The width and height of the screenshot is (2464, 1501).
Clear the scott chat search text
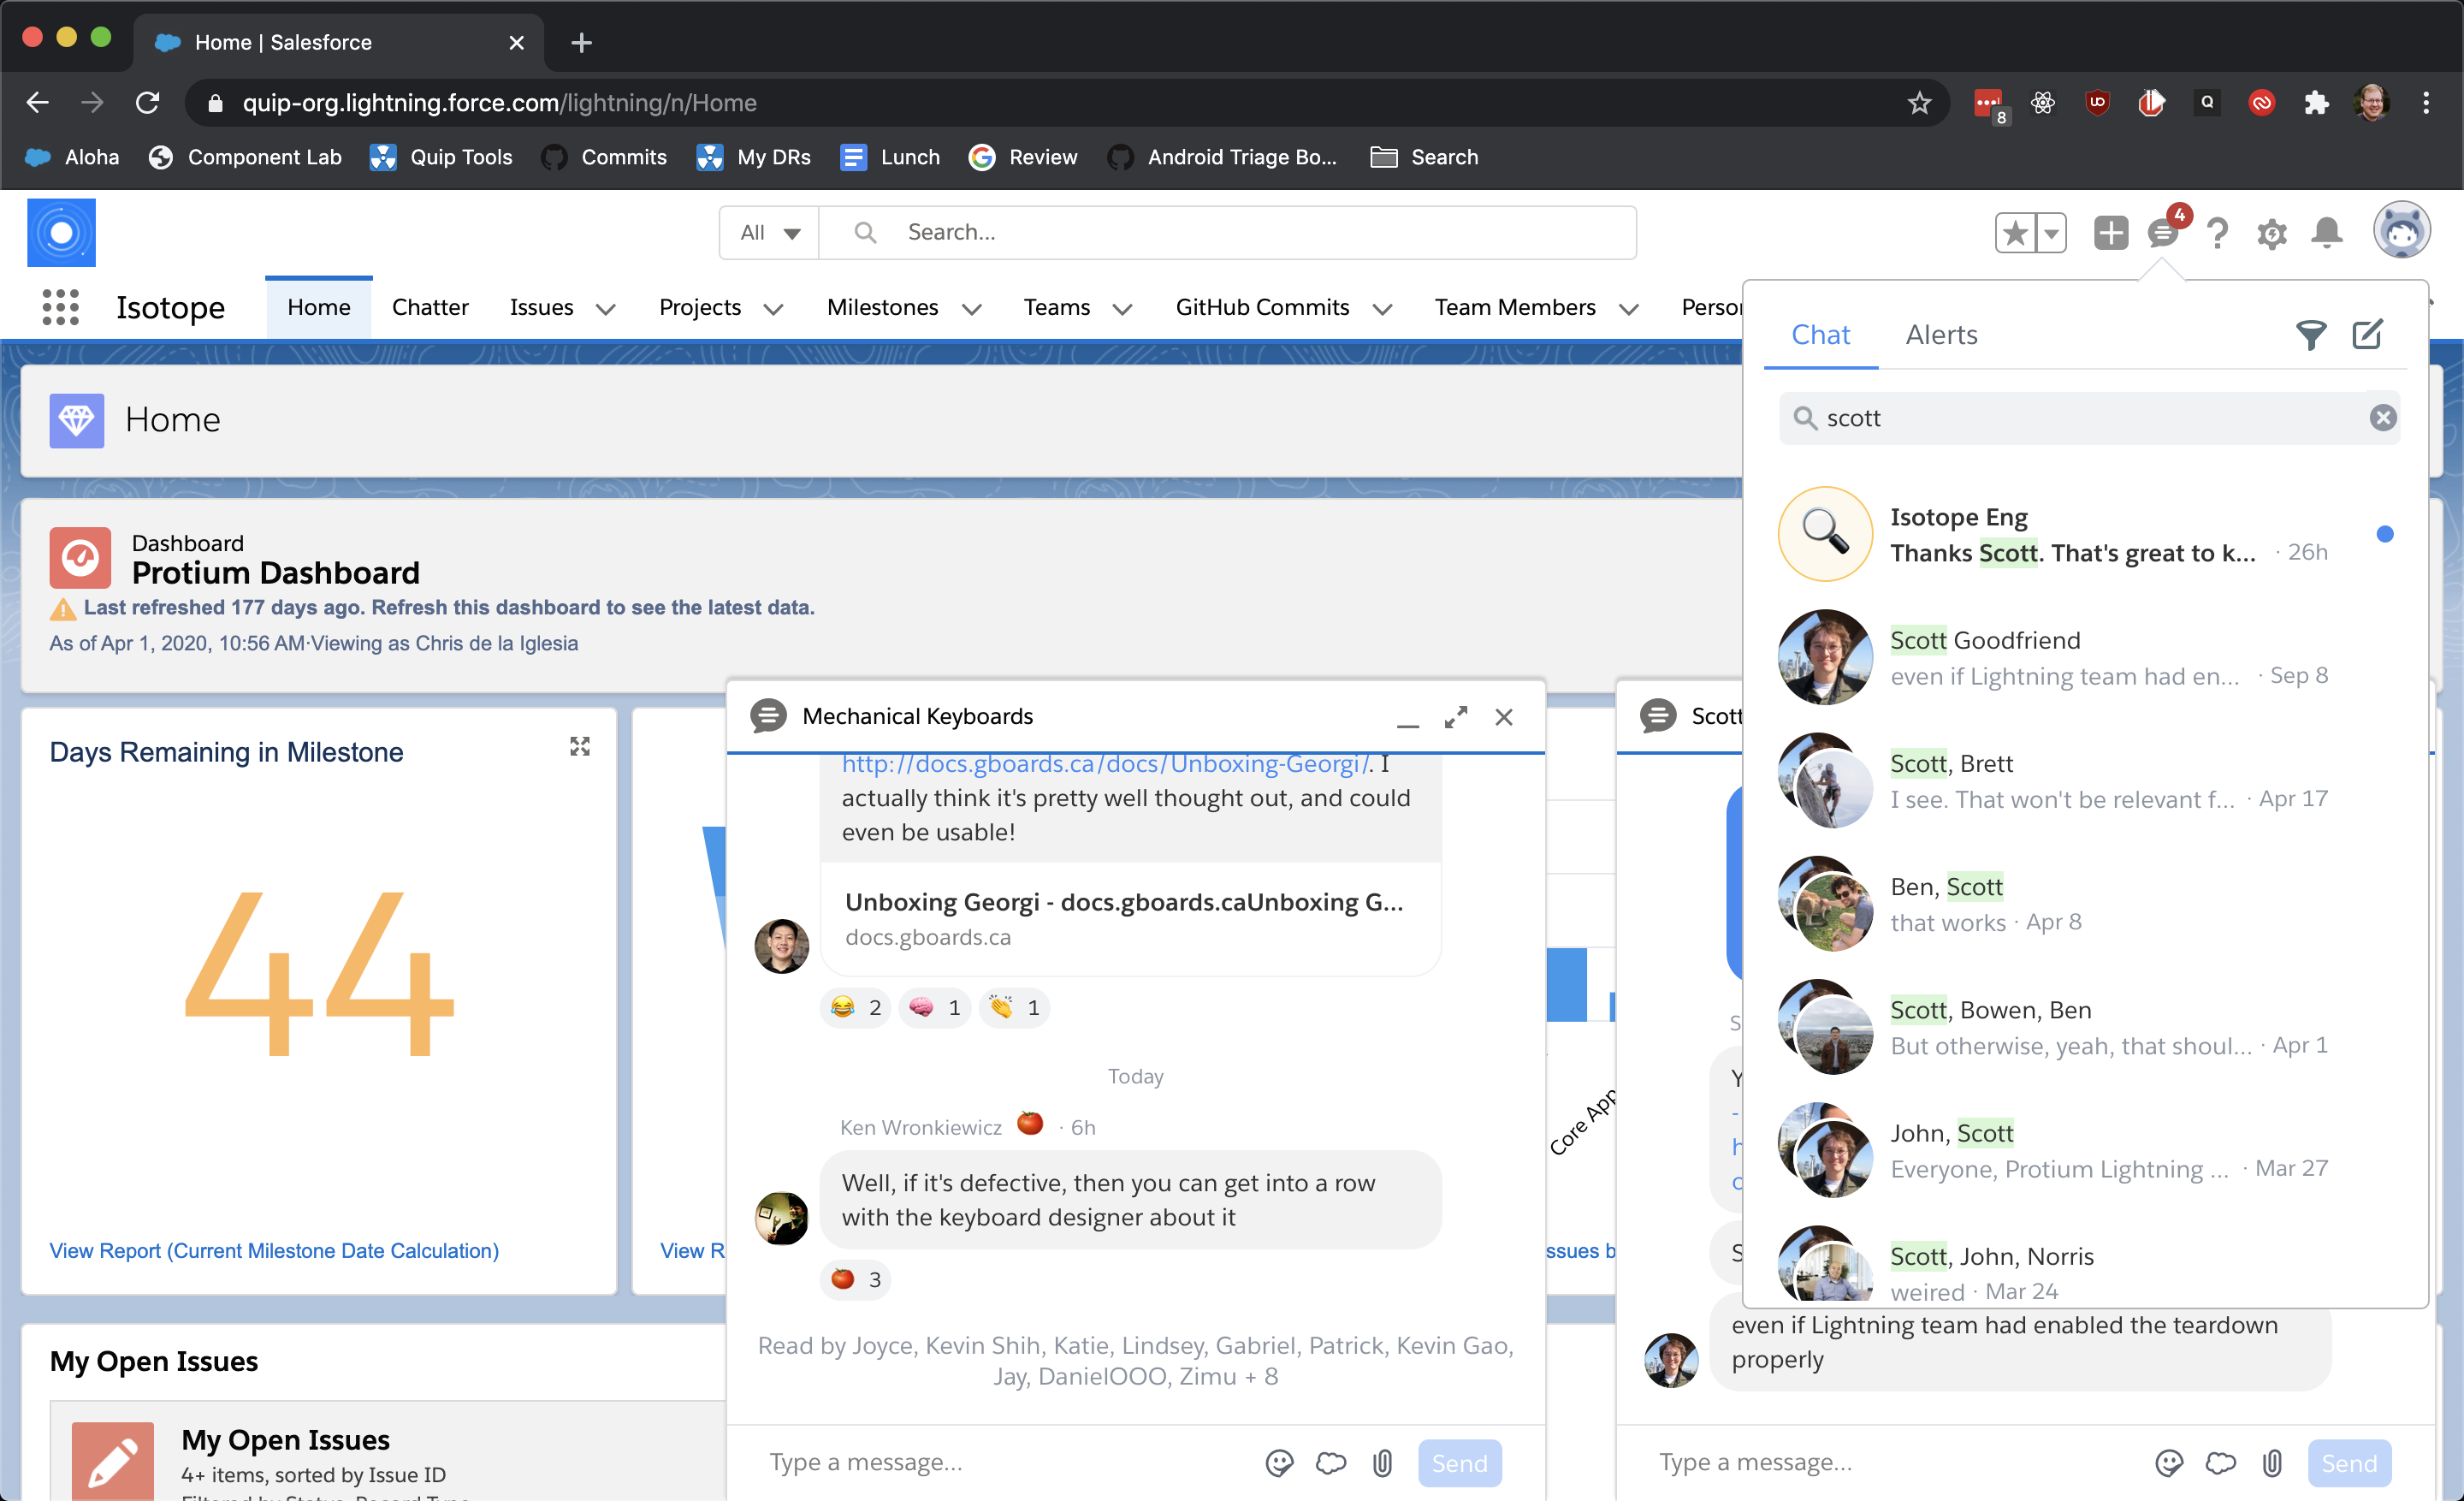point(2383,417)
